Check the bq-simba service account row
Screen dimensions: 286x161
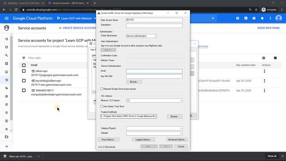24,80
